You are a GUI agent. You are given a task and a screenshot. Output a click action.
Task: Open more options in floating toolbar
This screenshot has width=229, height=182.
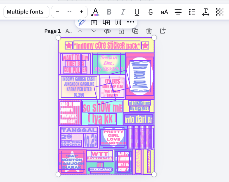130,22
